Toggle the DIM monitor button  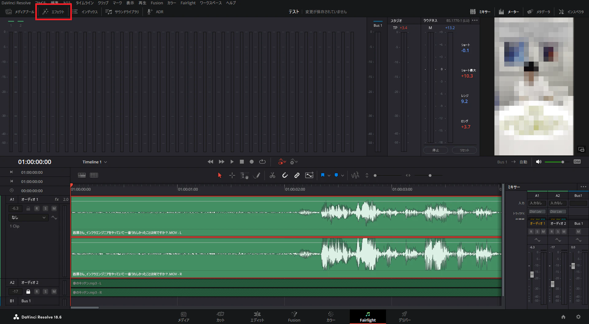(577, 162)
